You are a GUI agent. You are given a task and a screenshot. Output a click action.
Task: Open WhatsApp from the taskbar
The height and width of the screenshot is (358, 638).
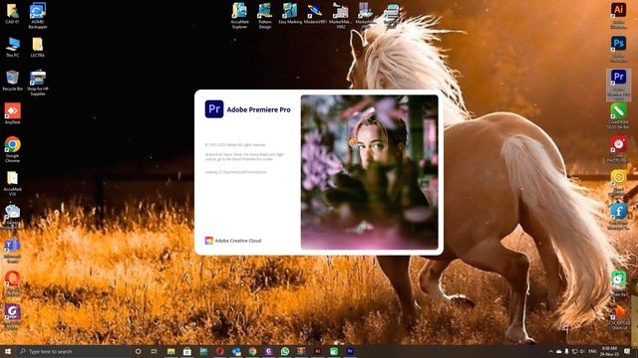(x=285, y=351)
